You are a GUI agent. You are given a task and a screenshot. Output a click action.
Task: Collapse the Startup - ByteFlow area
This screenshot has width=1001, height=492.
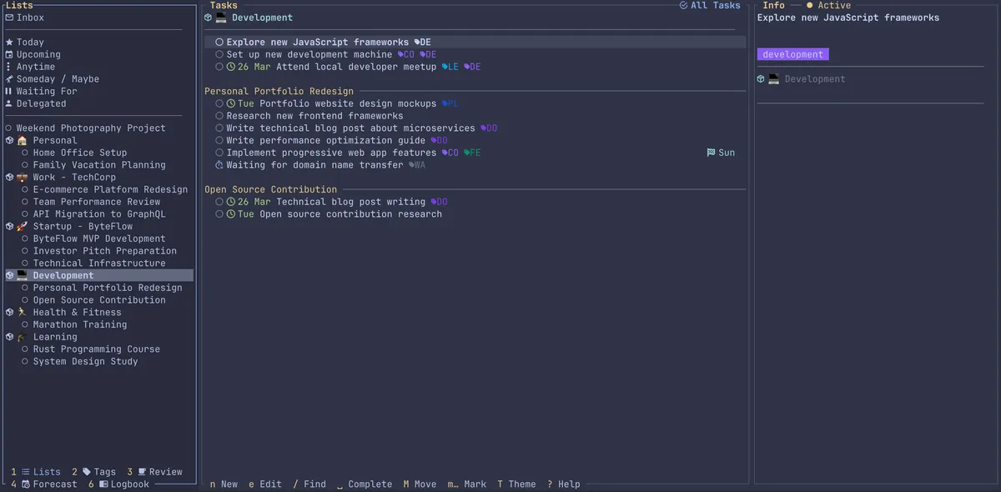(x=9, y=226)
